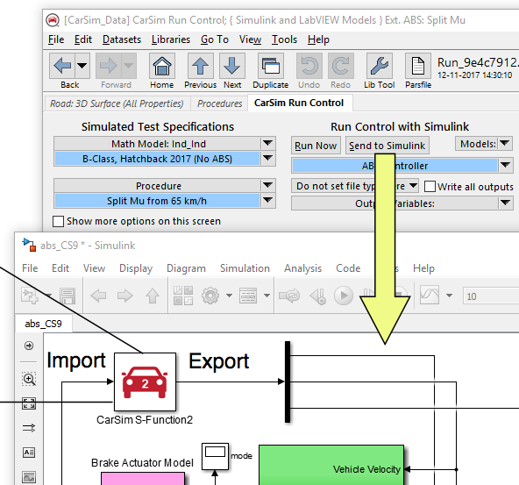
Task: View the Parsfile document icon
Action: point(418,66)
